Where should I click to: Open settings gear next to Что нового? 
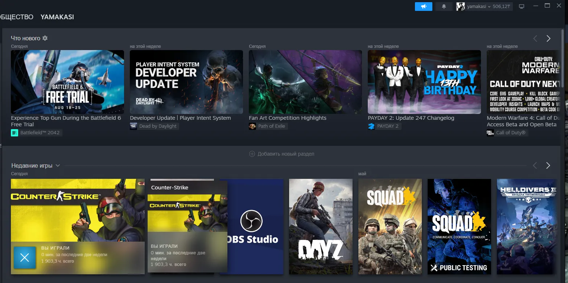[45, 38]
